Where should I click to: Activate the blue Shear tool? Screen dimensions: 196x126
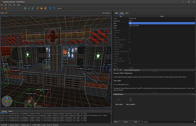point(33,8)
